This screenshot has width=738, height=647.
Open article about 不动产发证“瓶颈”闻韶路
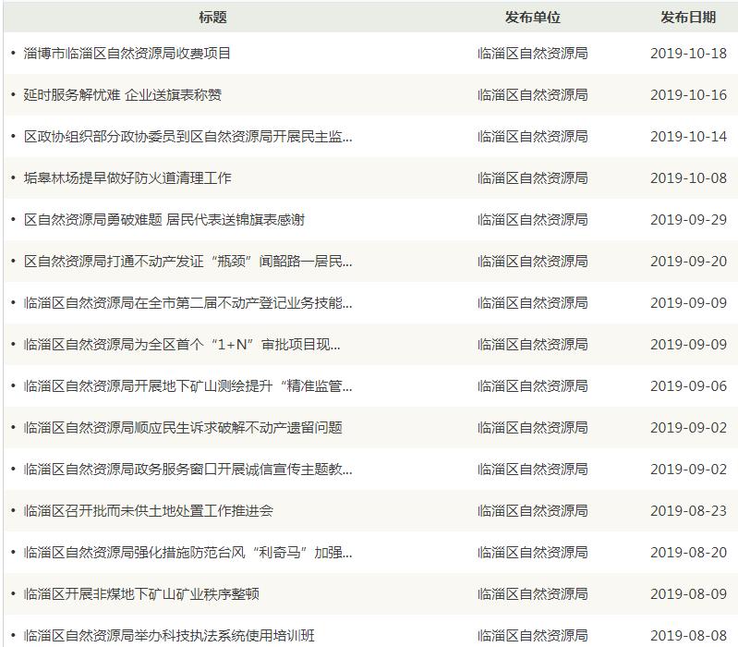point(188,261)
